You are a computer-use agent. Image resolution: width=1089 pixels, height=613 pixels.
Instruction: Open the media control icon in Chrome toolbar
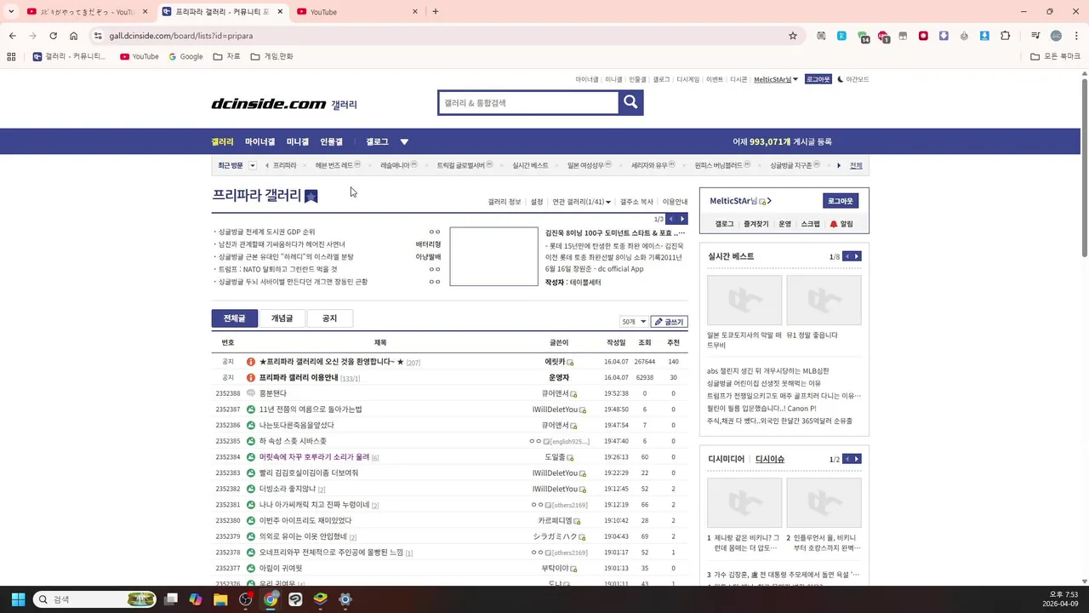coord(1035,36)
